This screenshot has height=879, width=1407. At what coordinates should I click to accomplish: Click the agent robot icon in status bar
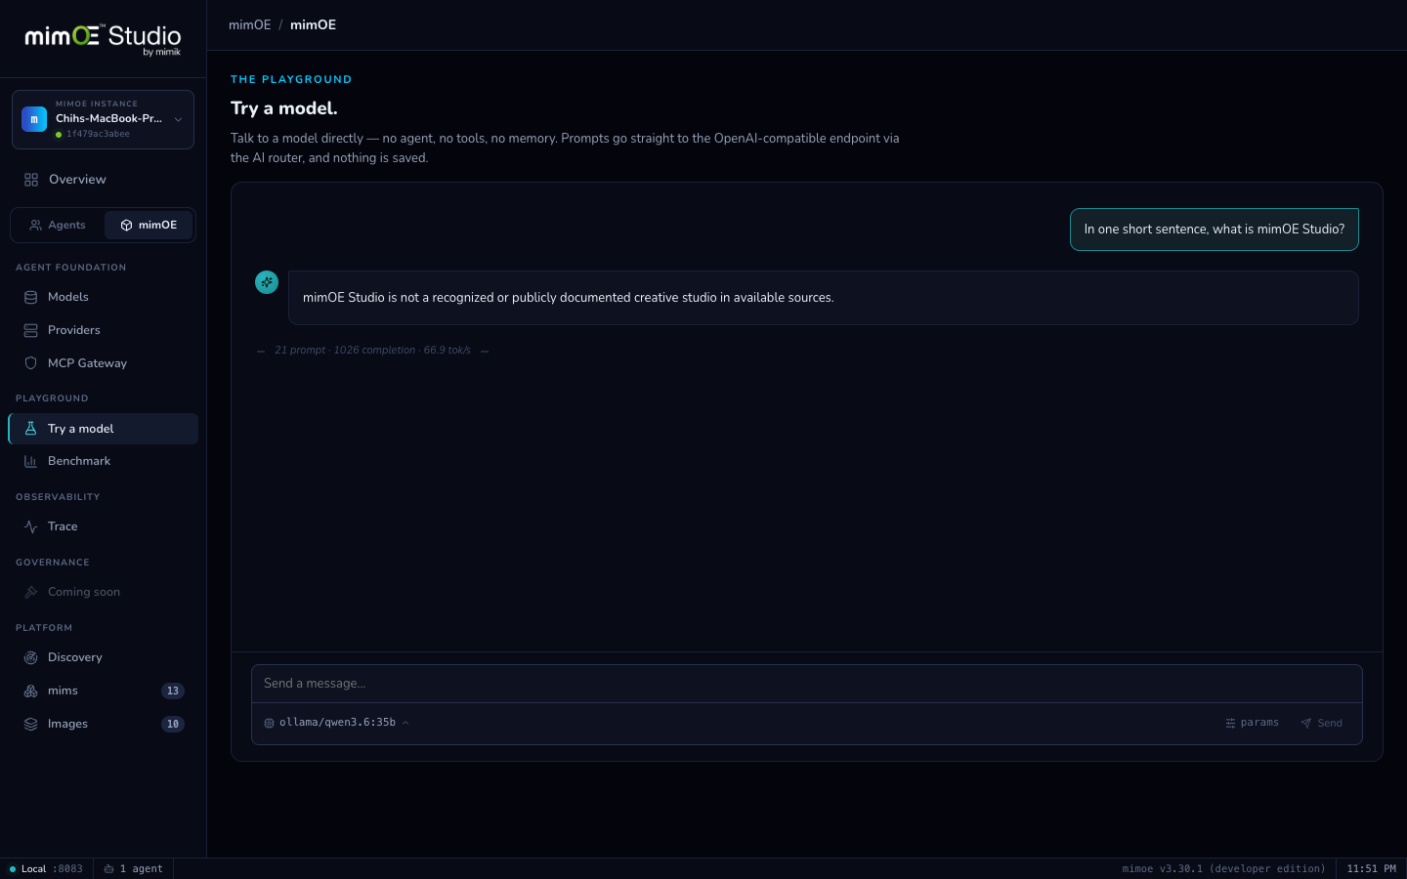tap(108, 868)
